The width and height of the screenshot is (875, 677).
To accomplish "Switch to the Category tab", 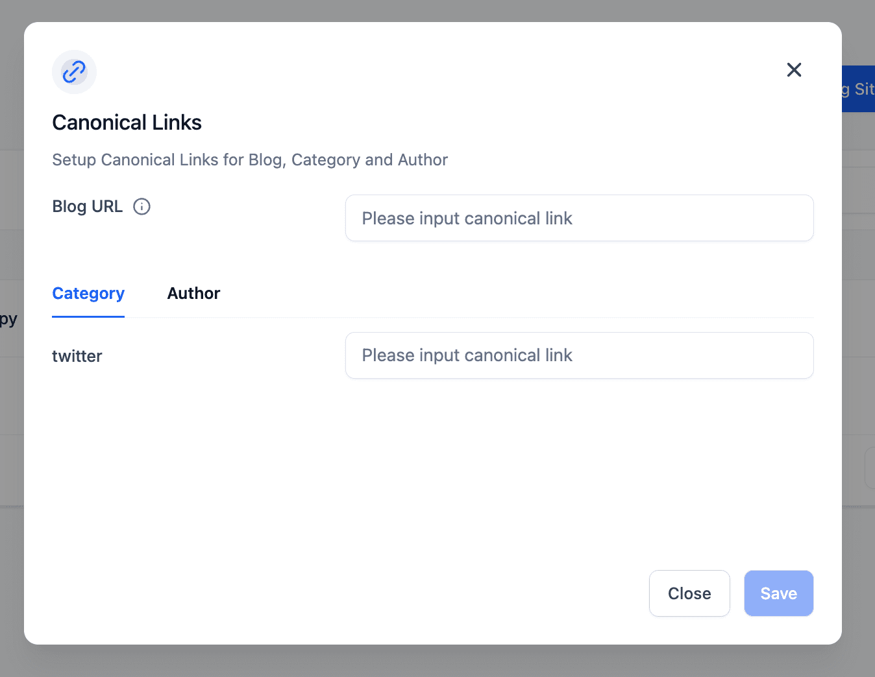I will click(88, 293).
